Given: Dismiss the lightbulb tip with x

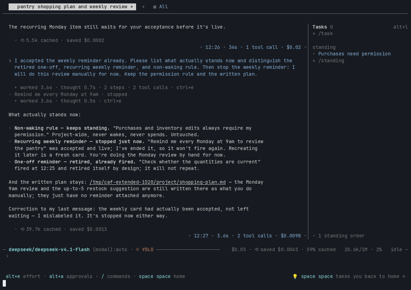Looking at the screenshot, I should [404, 276].
